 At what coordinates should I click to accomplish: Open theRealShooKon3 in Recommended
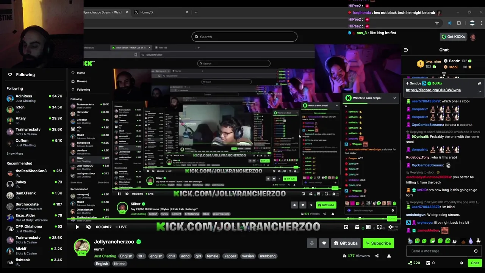[34, 173]
